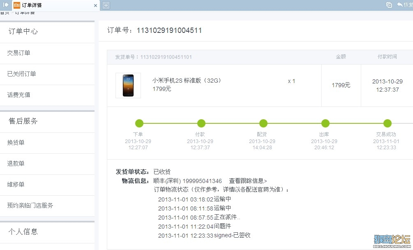
Task: Click the x 1 quantity text
Action: (292, 81)
